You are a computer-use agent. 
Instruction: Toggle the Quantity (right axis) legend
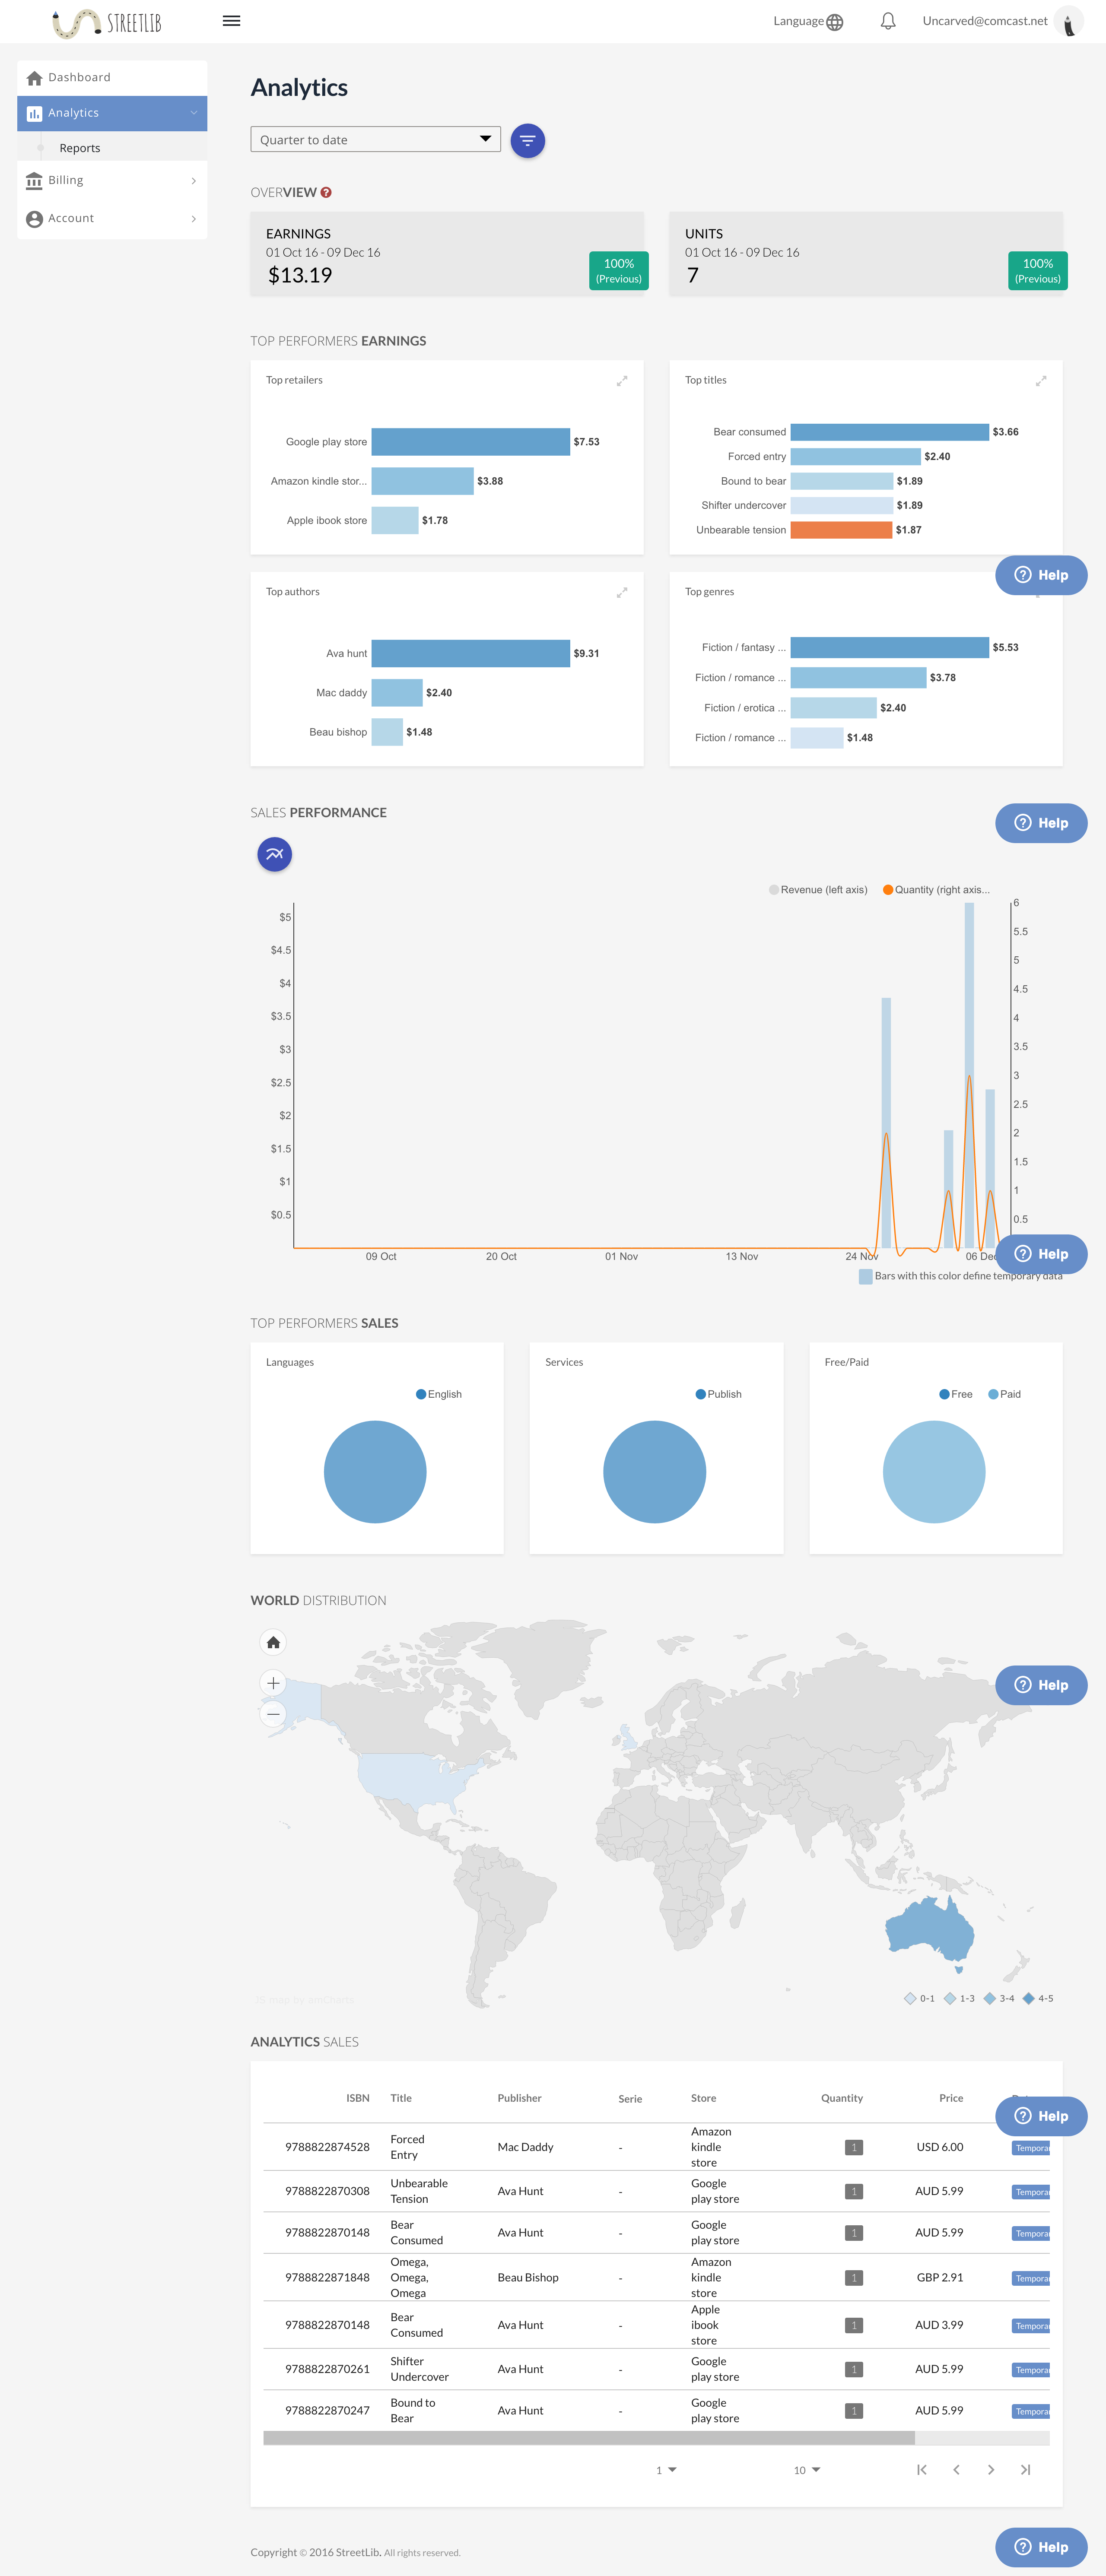(936, 890)
